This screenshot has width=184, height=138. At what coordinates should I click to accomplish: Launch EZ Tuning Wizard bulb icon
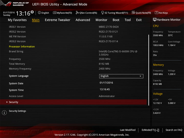[x=102, y=13]
